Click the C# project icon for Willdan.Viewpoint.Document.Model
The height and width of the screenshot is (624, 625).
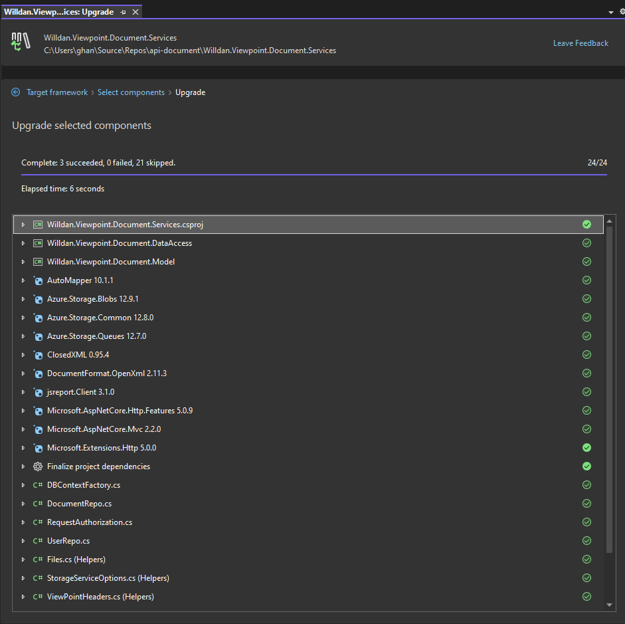tap(38, 262)
